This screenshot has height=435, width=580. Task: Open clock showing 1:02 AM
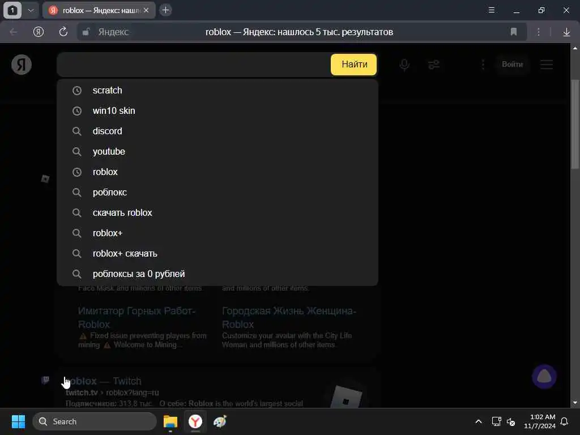(x=540, y=421)
